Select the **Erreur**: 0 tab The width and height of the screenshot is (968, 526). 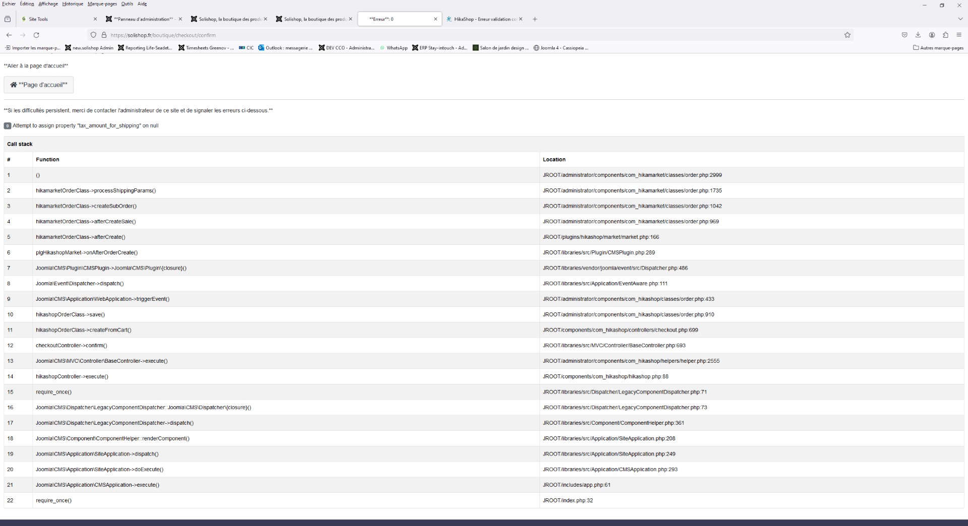pos(399,19)
